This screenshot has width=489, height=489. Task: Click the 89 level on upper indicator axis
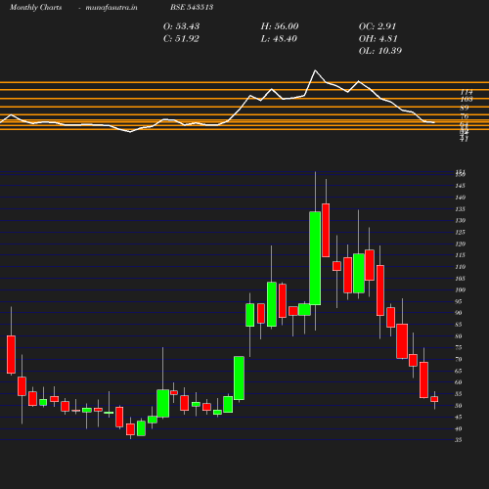pos(465,108)
